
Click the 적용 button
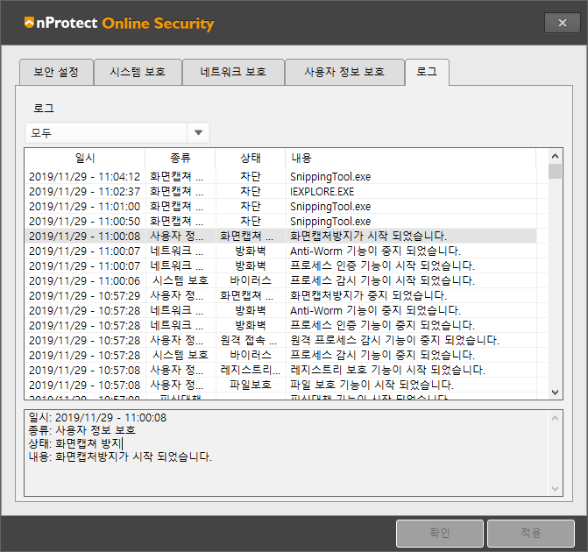[x=530, y=533]
